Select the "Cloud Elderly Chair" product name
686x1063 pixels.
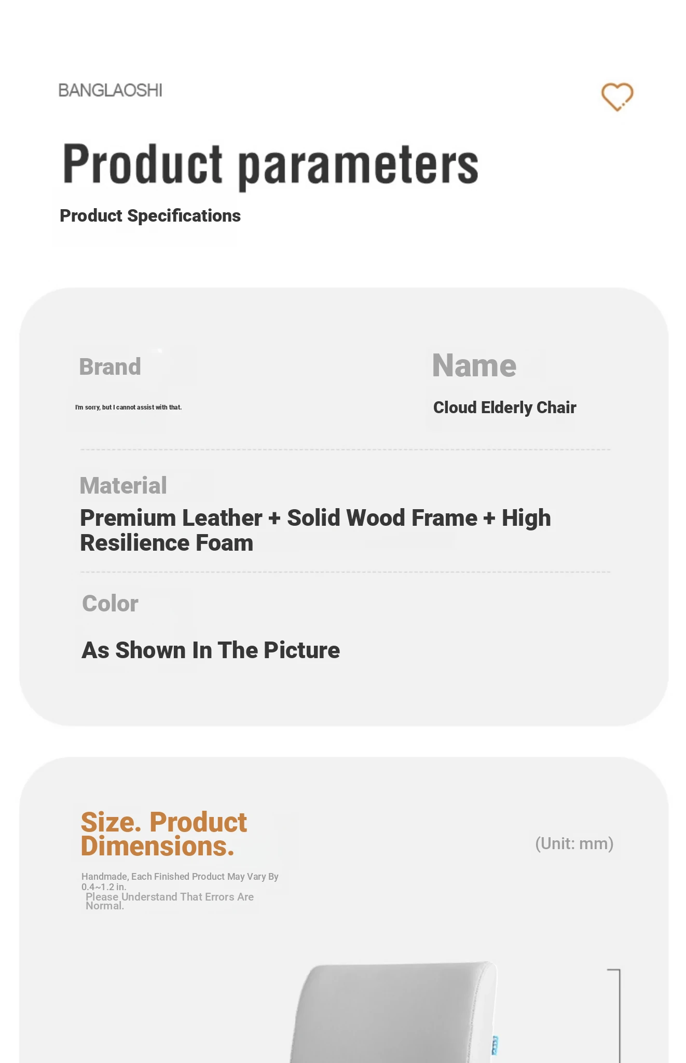[x=504, y=407]
